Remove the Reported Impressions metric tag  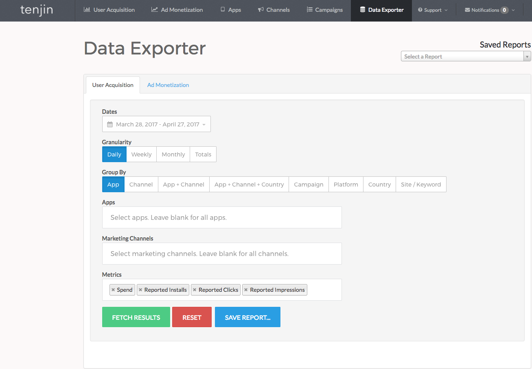[246, 290]
